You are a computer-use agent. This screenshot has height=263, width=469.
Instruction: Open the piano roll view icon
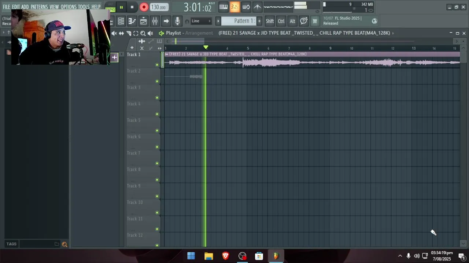pos(132,21)
